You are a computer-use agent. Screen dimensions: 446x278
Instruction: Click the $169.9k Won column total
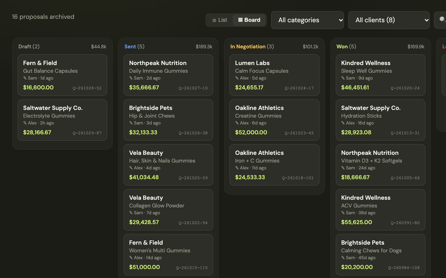click(x=416, y=47)
